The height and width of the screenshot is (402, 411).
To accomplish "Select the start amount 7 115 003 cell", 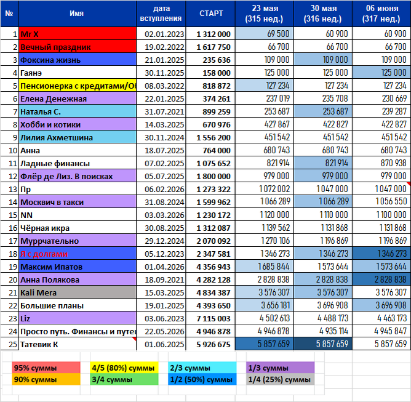I will [x=210, y=318].
